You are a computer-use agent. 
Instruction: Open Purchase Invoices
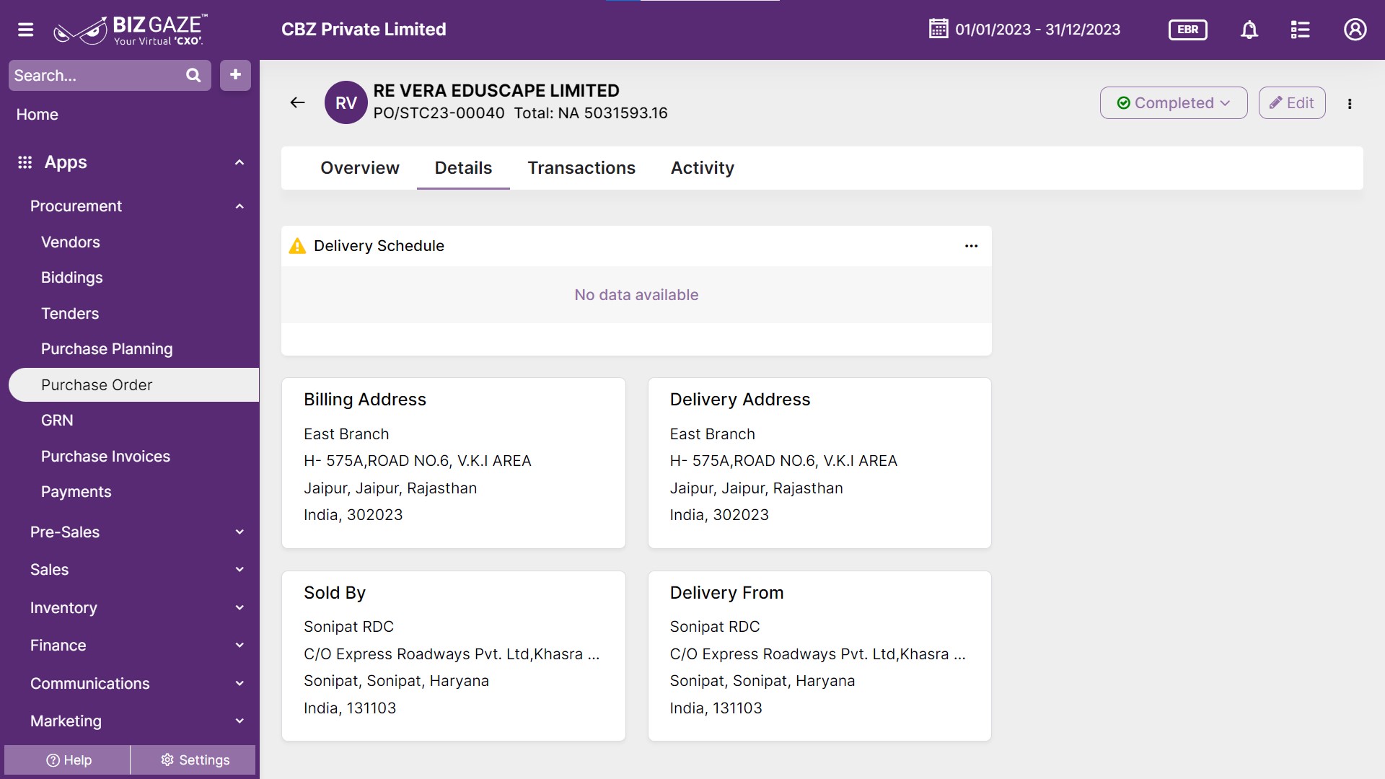pos(105,457)
